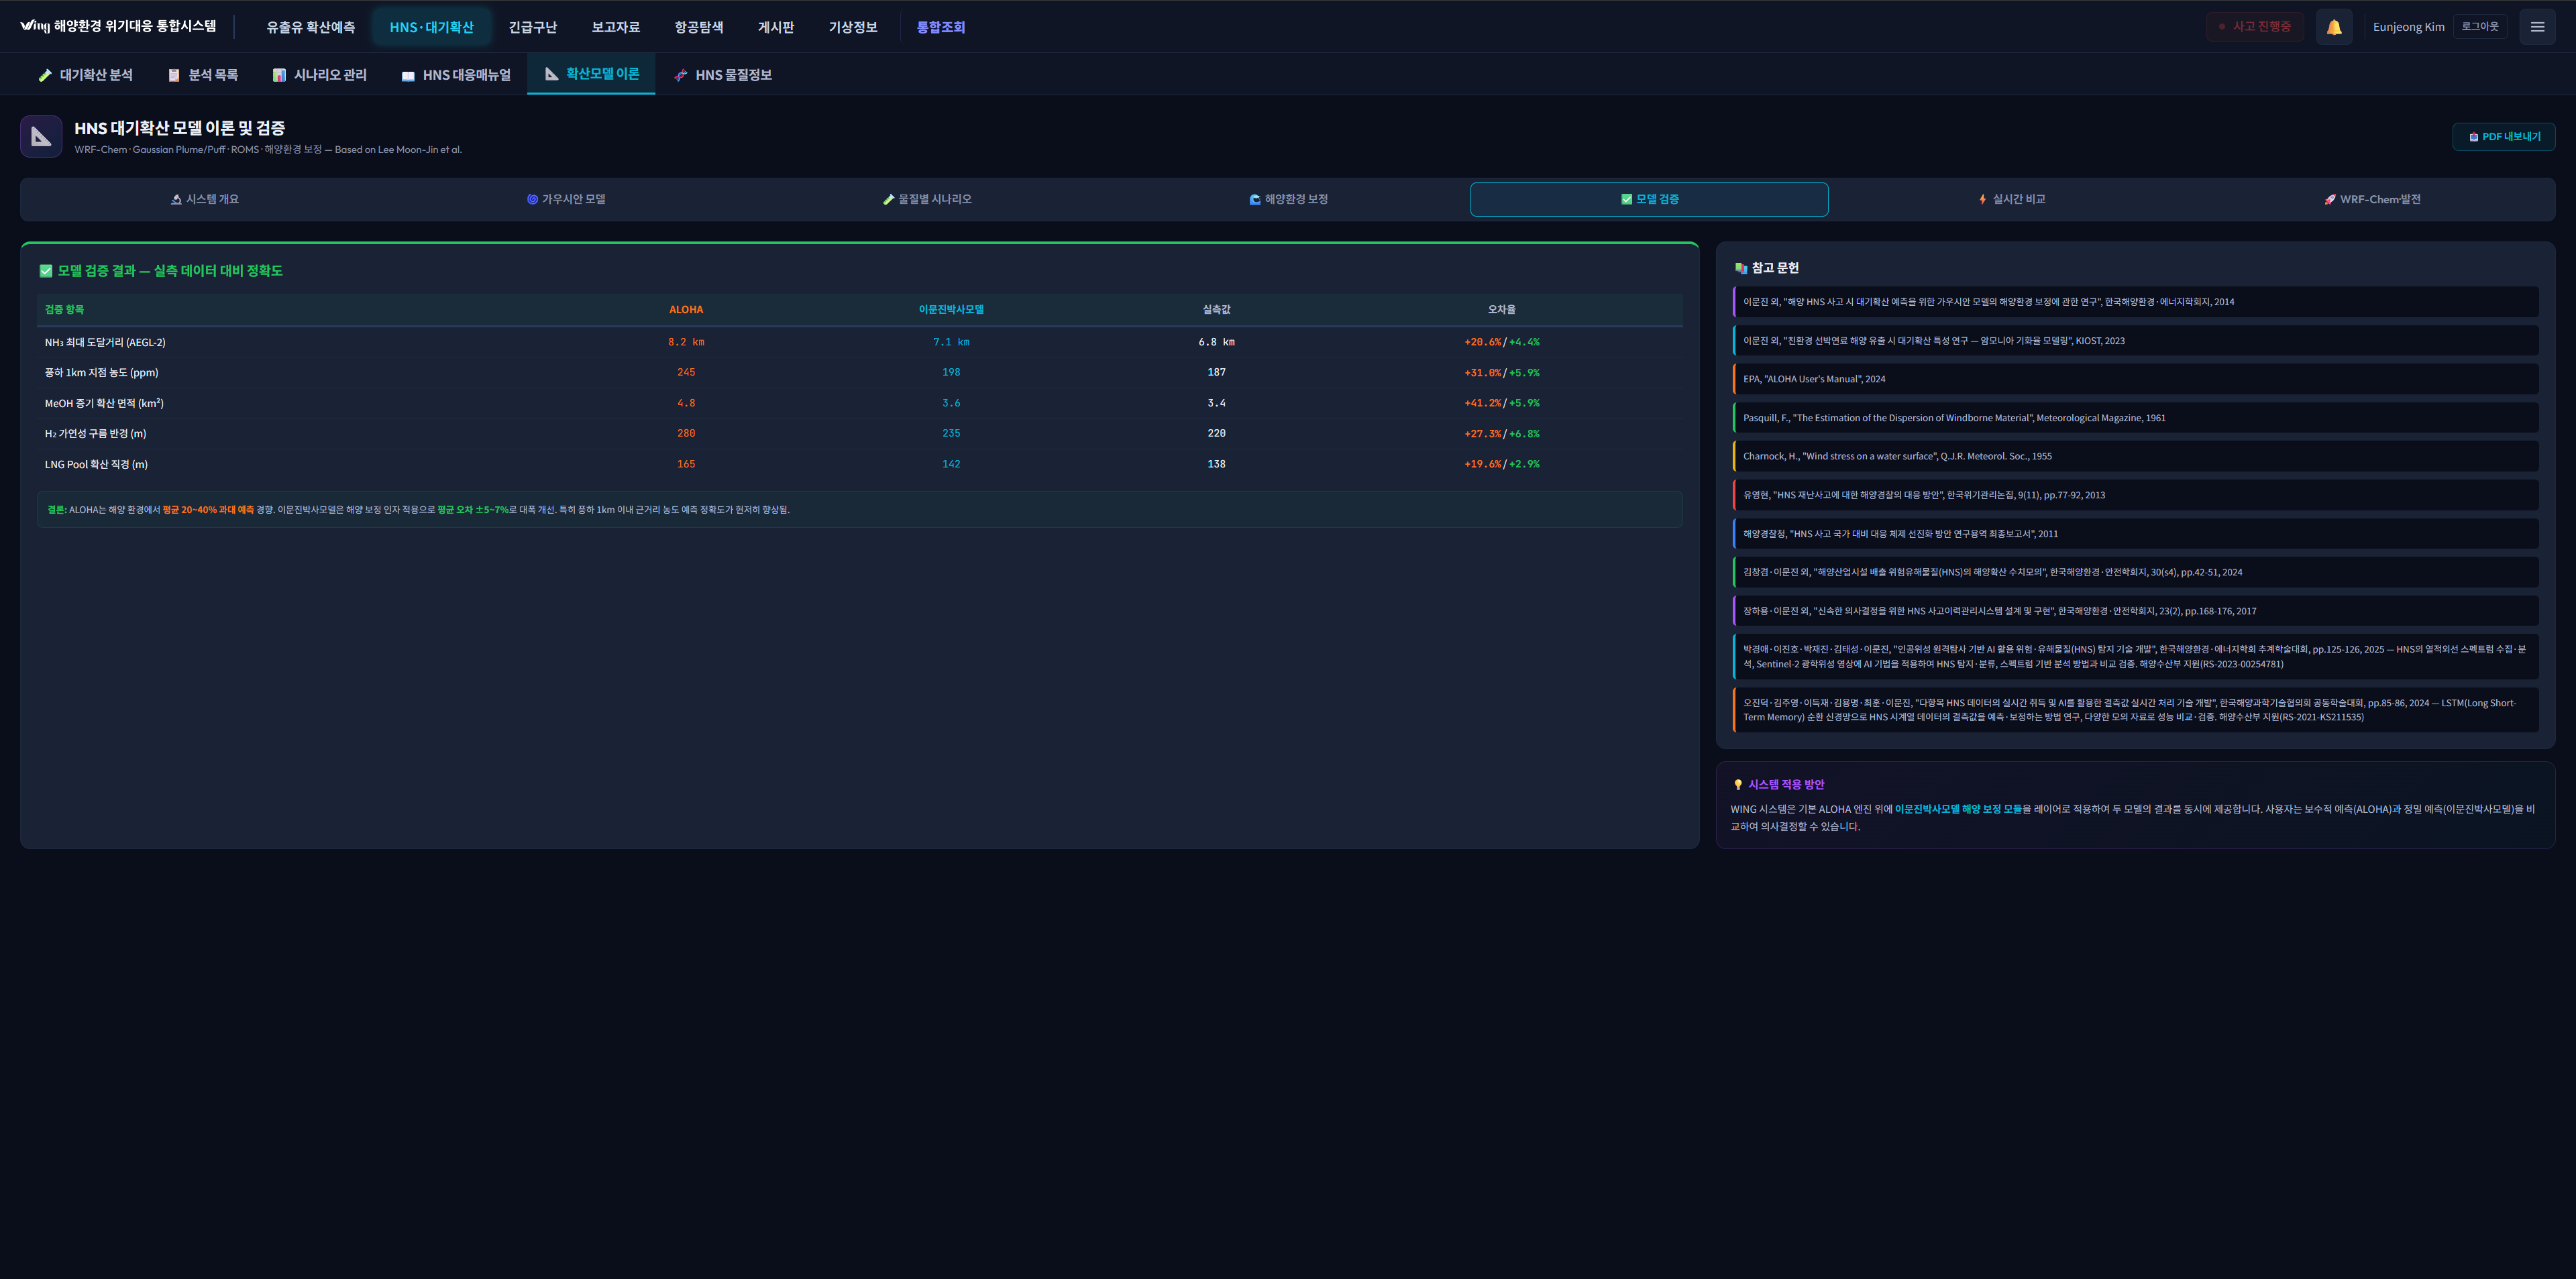
Task: Click the 시나리오 관리 chart icon
Action: pyautogui.click(x=279, y=76)
